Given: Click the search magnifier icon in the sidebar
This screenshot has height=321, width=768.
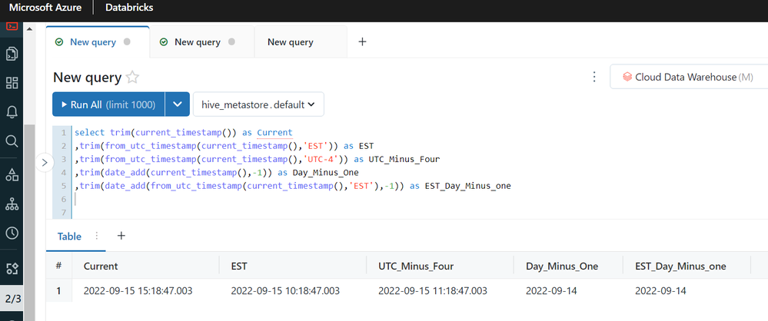Looking at the screenshot, I should (12, 141).
